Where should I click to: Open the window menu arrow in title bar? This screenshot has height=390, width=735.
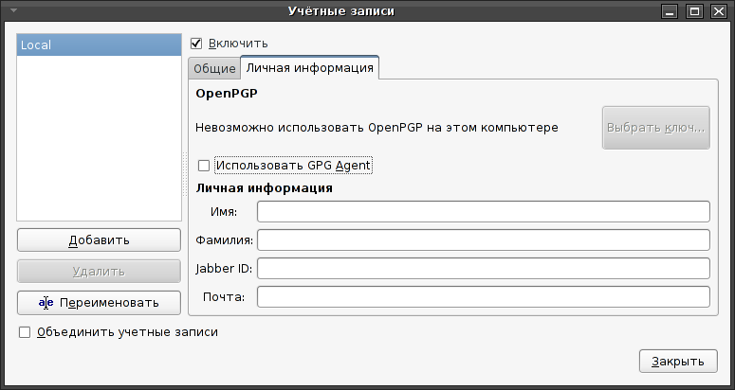coord(13,9)
